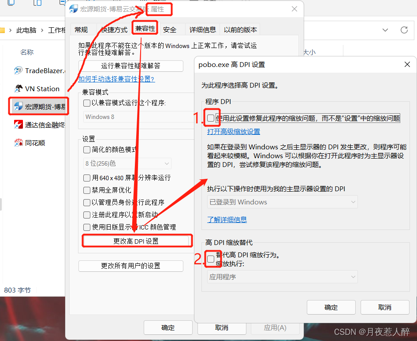417x341 pixels.
Task: Click the 803 字节 status bar text
Action: click(17, 290)
